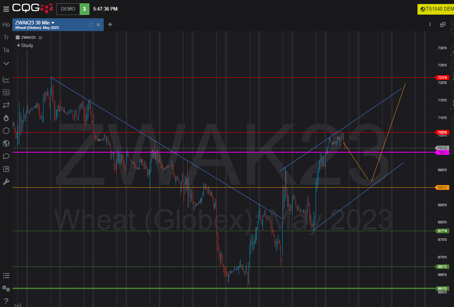This screenshot has width=454, height=307.
Task: Click the pop-out window icon
Action: click(x=443, y=24)
